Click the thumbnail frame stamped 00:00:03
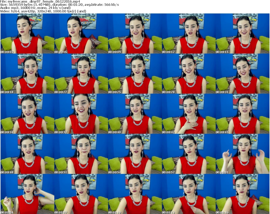This screenshot has width=270, height=214. coord(27,34)
